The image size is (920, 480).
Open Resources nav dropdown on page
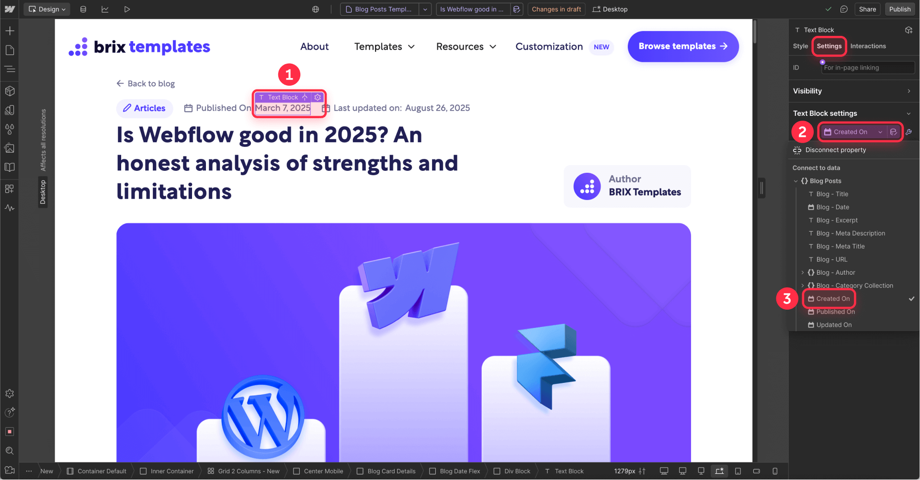point(466,46)
